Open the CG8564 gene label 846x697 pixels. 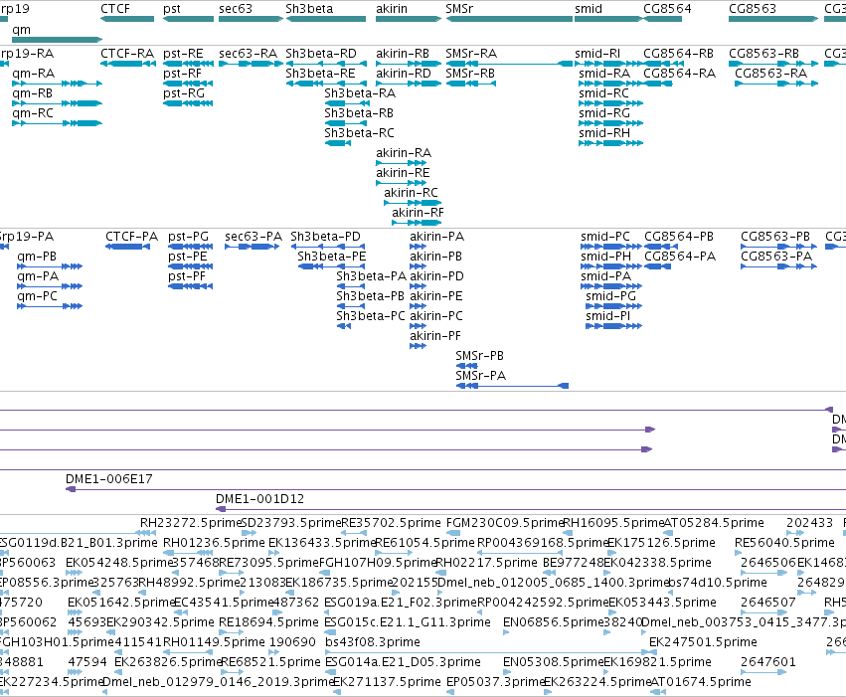pos(667,9)
